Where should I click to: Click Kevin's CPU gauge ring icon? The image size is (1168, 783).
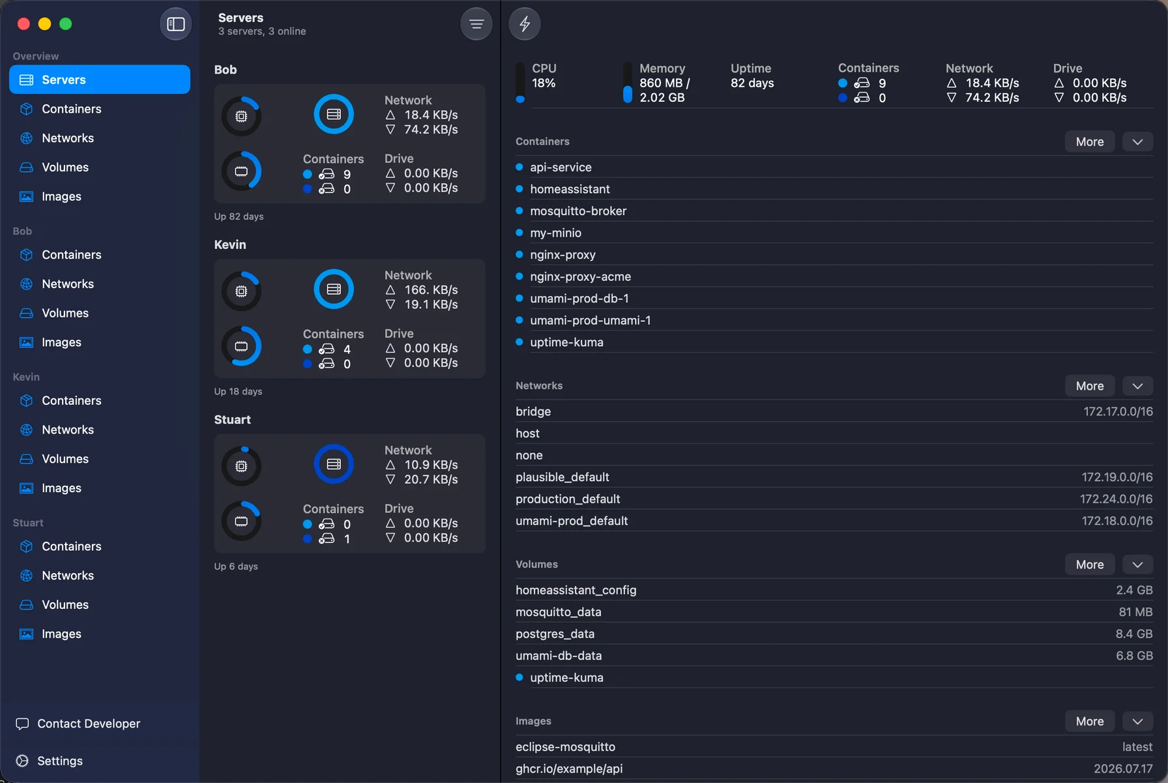pyautogui.click(x=241, y=291)
